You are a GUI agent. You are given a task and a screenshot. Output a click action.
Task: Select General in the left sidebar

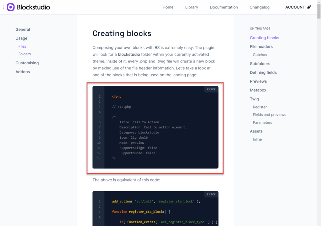tap(23, 30)
